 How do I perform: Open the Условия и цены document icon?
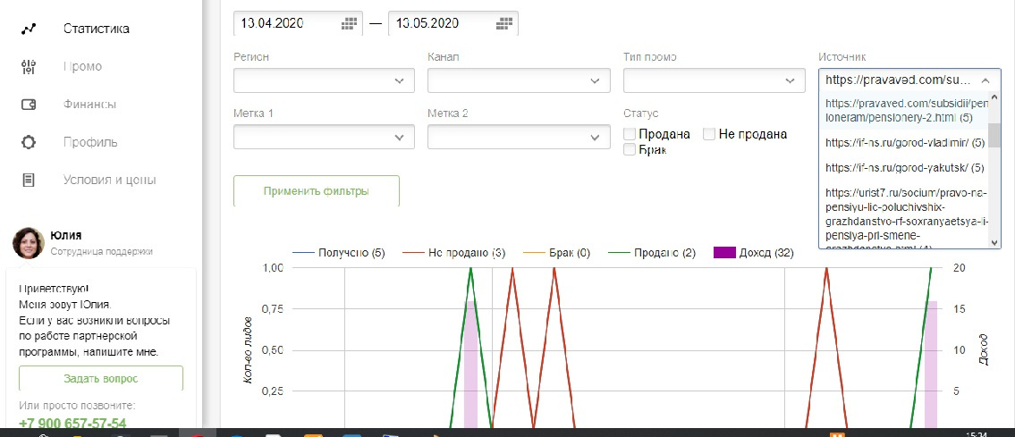[x=29, y=180]
